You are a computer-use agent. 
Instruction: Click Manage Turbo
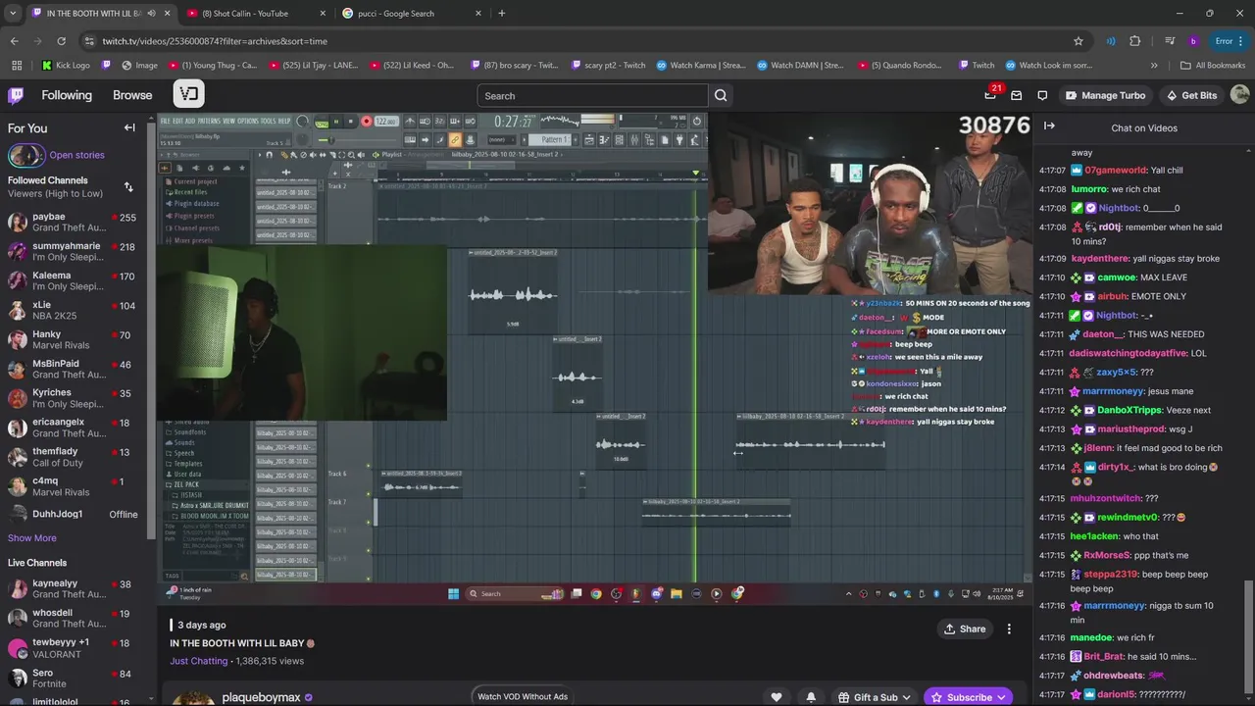pyautogui.click(x=1105, y=95)
